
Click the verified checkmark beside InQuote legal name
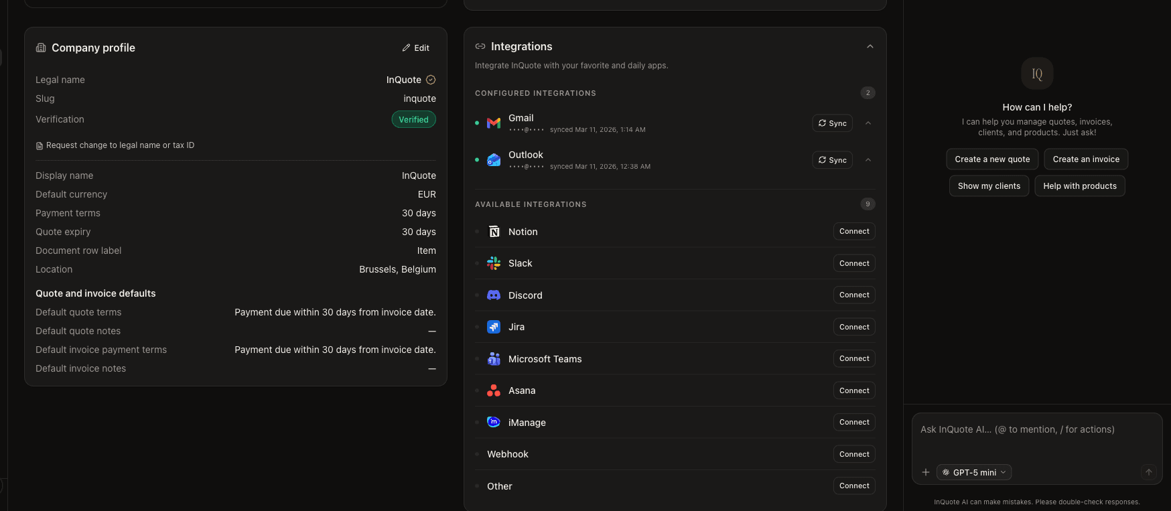pos(431,80)
